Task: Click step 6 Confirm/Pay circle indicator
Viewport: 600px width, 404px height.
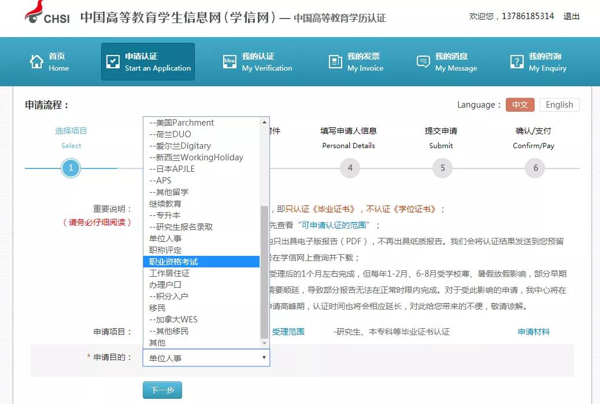Action: pos(534,168)
